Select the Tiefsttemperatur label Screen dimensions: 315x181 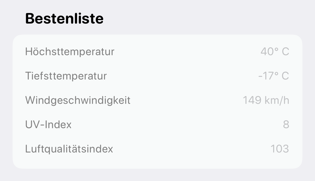click(x=66, y=76)
